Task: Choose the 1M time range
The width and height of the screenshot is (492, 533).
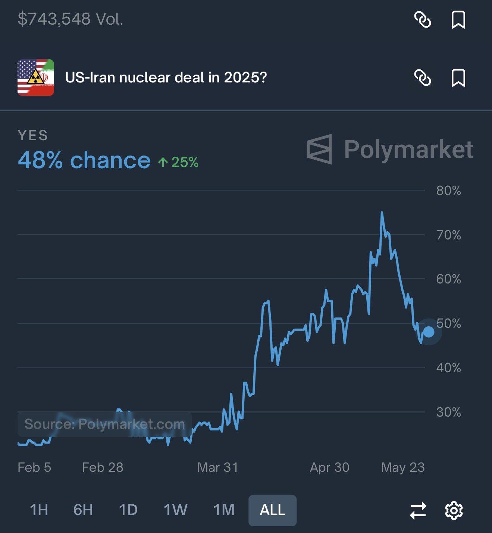Action: pos(224,510)
